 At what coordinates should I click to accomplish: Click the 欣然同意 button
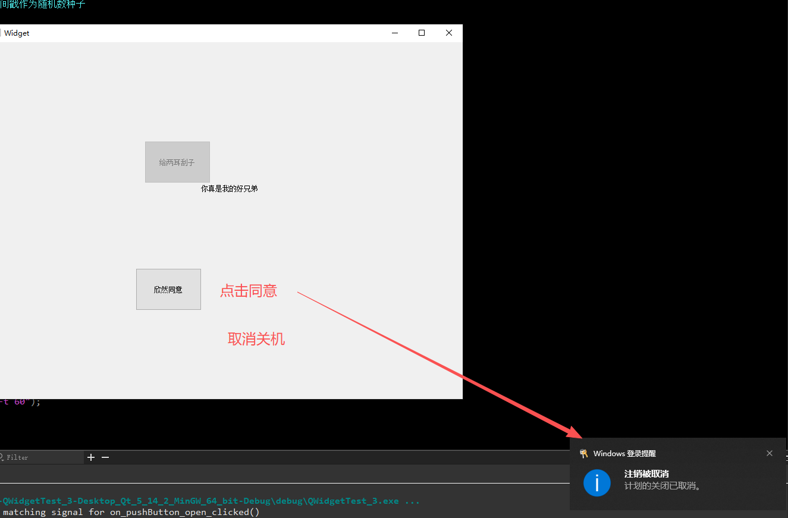click(168, 290)
